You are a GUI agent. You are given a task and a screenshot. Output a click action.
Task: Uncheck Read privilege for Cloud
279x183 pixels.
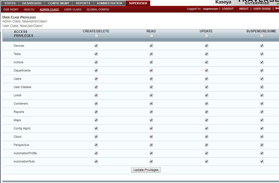tap(151, 137)
